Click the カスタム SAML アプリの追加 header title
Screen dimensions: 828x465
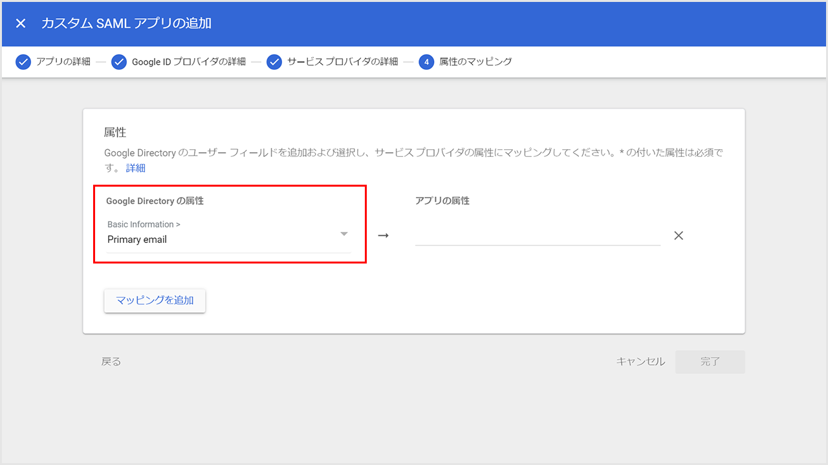[x=127, y=24]
